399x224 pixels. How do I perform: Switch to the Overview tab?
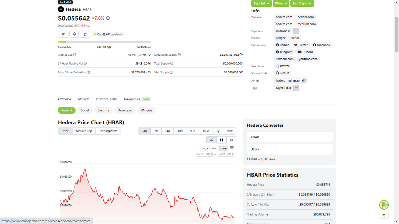tap(64, 99)
